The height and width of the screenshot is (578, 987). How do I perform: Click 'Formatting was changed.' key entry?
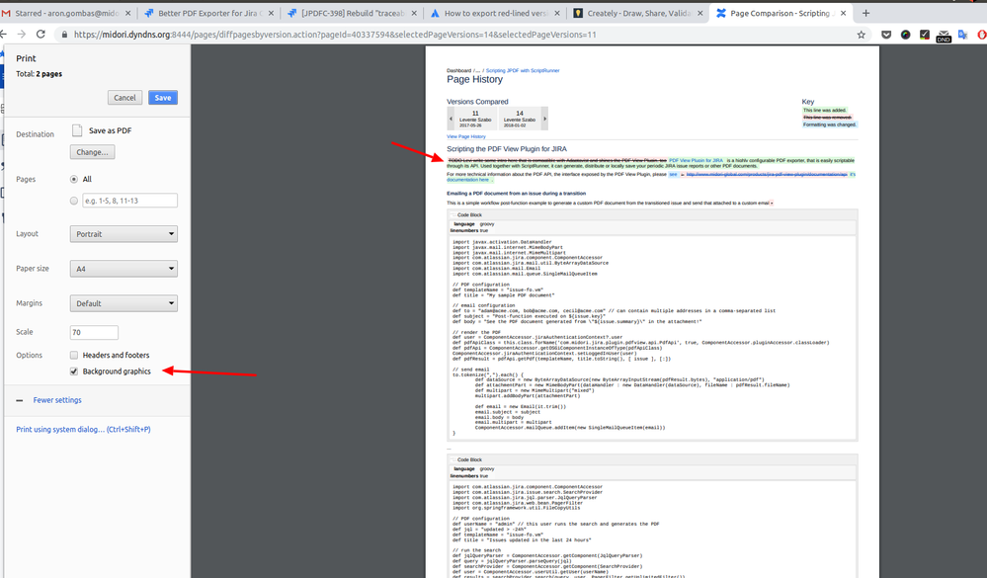pos(830,124)
